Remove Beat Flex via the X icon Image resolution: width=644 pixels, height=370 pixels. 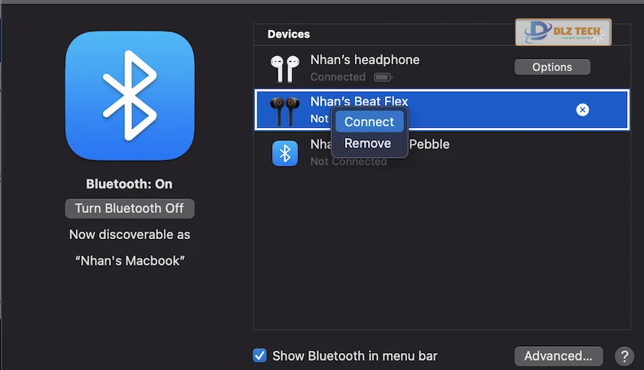coord(583,110)
